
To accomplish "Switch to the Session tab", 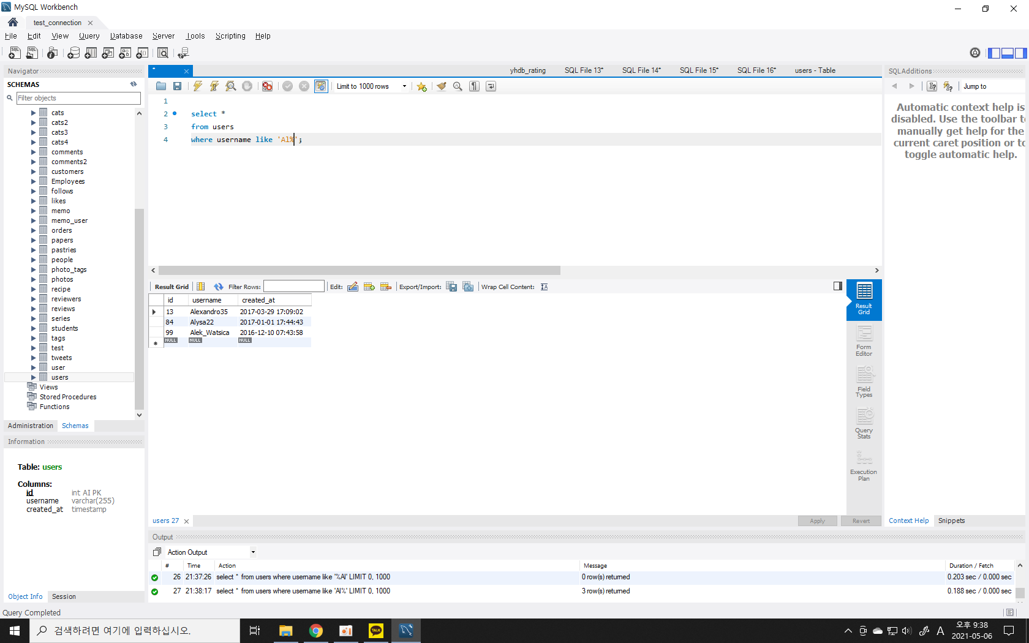I will (64, 596).
